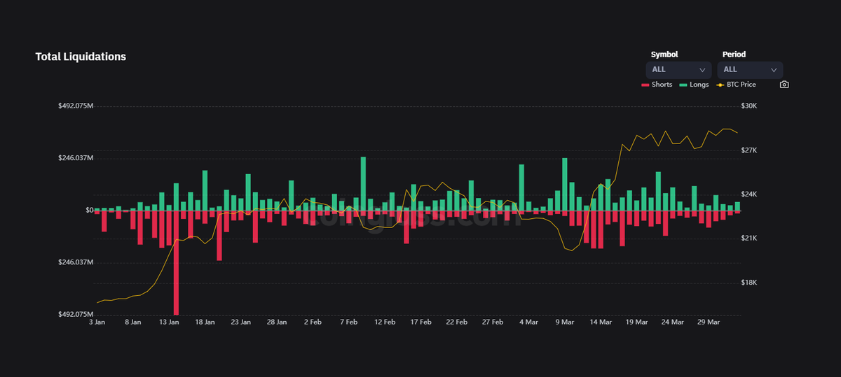Click the $492.075M bottom axis label
This screenshot has width=841, height=377.
(76, 315)
